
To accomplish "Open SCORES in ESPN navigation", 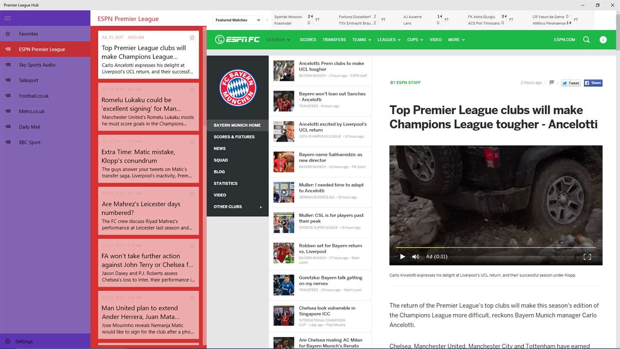I will click(308, 40).
